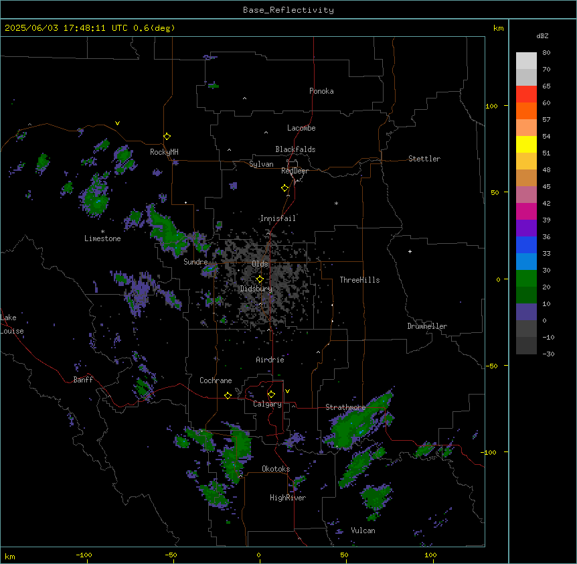Select the yellow diamond marker below Cochrane
The height and width of the screenshot is (564, 577).
(x=228, y=396)
